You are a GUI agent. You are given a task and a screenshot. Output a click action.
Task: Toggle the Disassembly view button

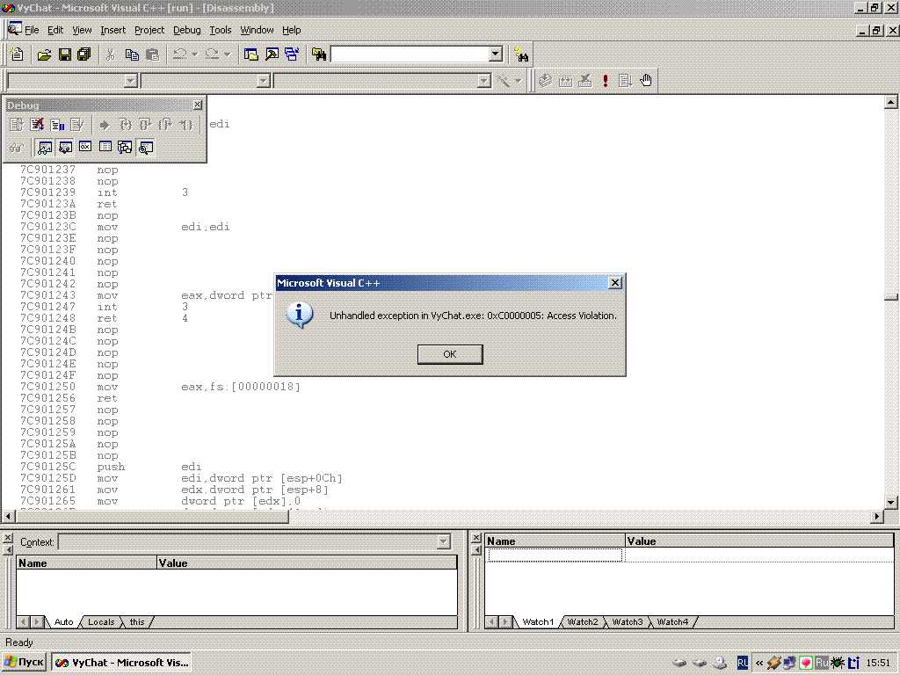point(146,148)
